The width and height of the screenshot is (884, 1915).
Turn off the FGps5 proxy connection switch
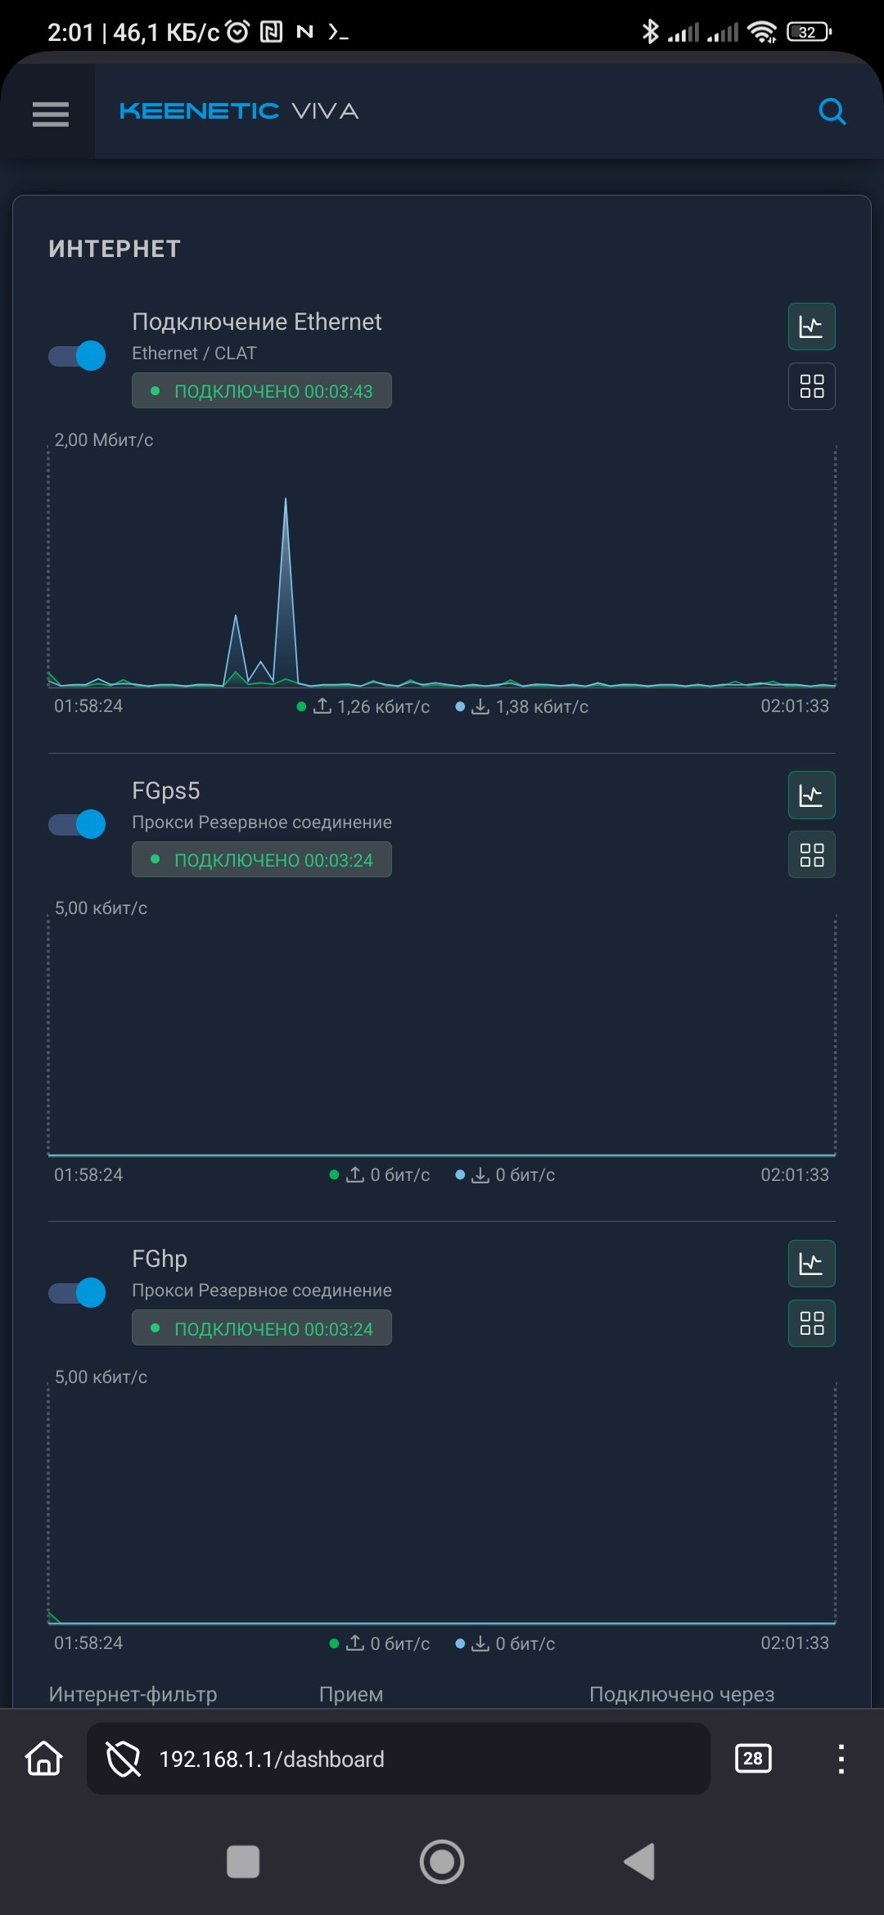point(77,823)
